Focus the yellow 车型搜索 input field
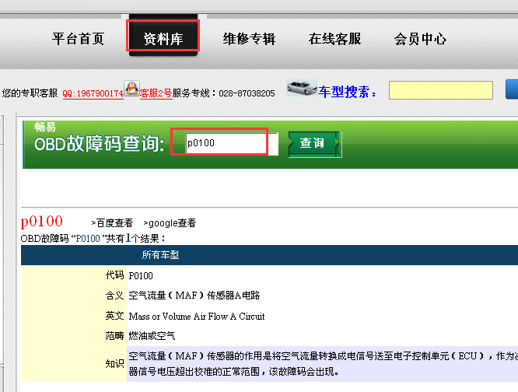Screen dimensions: 518x392 [441, 90]
